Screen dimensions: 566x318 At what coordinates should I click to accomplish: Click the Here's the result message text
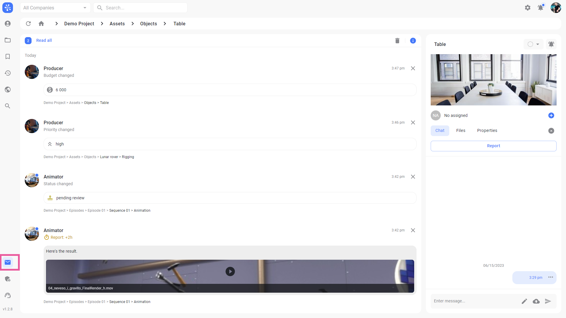(62, 251)
